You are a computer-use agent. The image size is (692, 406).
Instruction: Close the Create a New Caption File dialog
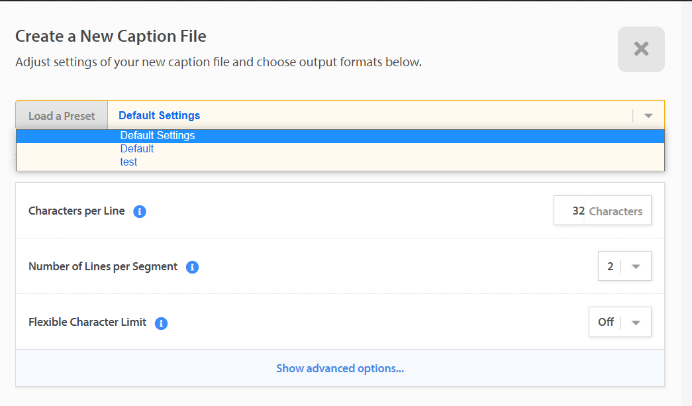click(x=641, y=49)
